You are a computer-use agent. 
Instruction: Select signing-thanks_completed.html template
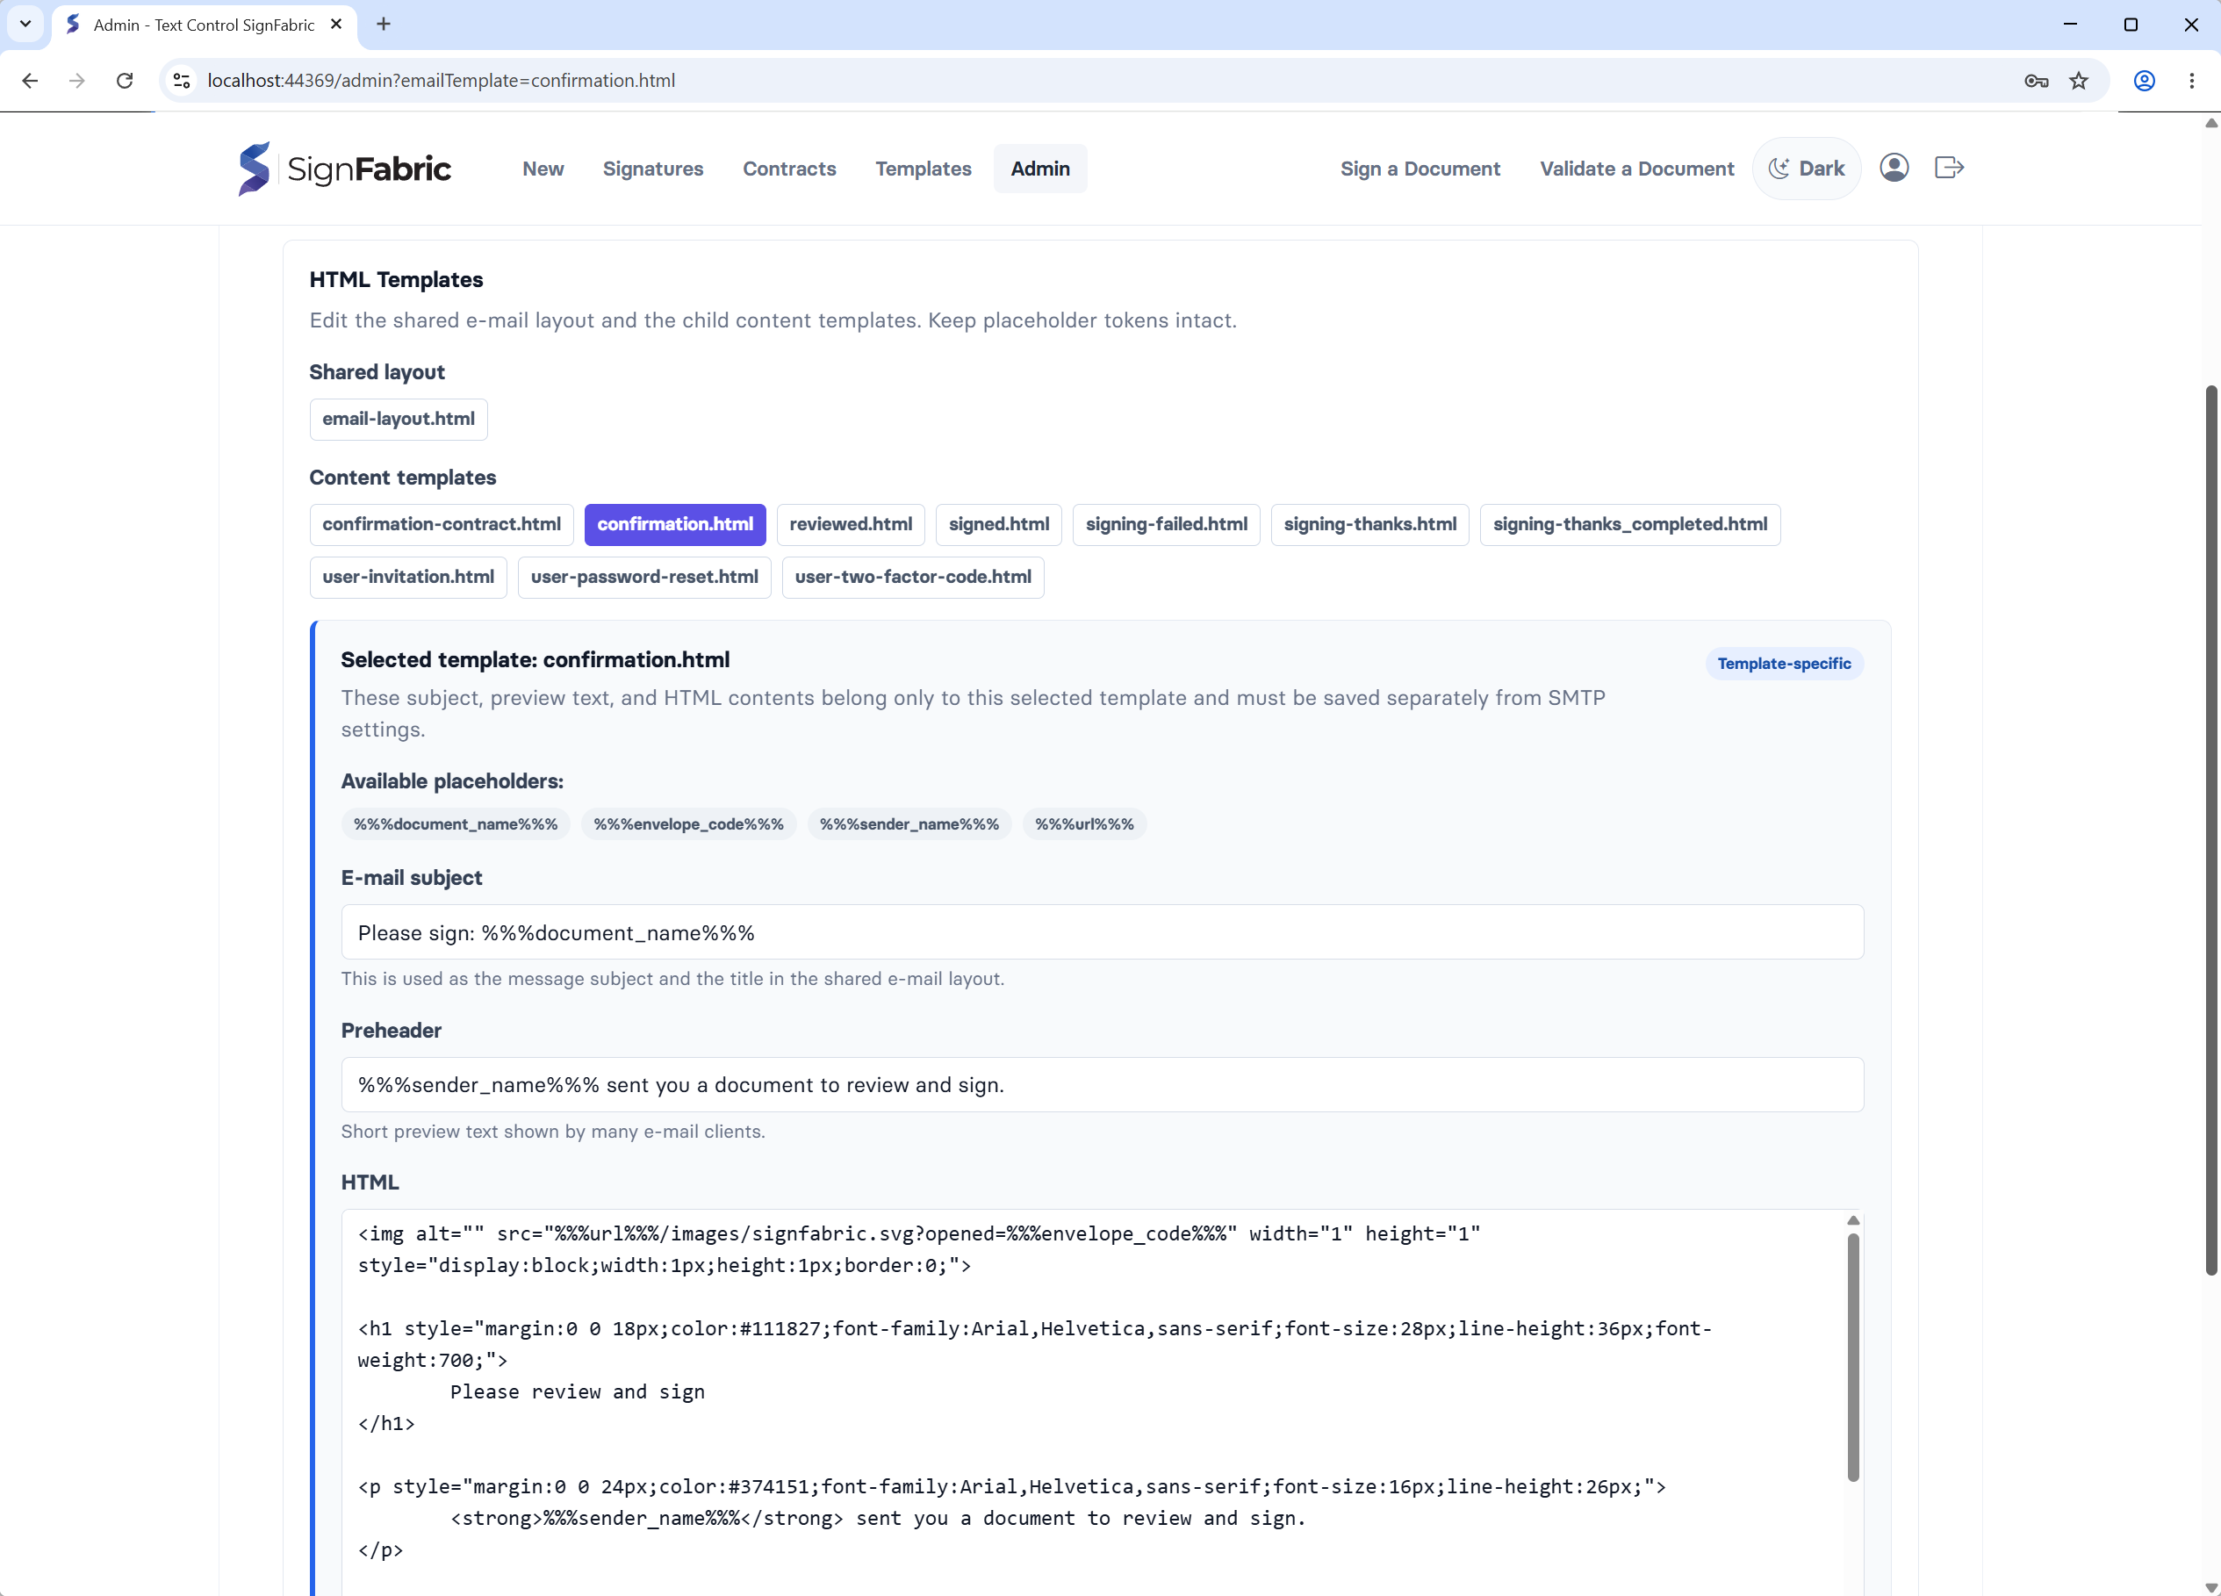click(1629, 525)
